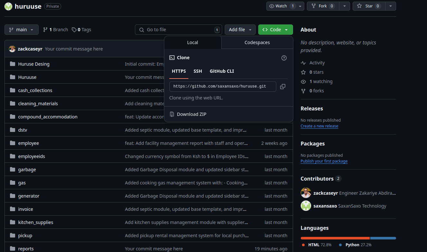Open the Star lists dropdown arrow

point(391,6)
